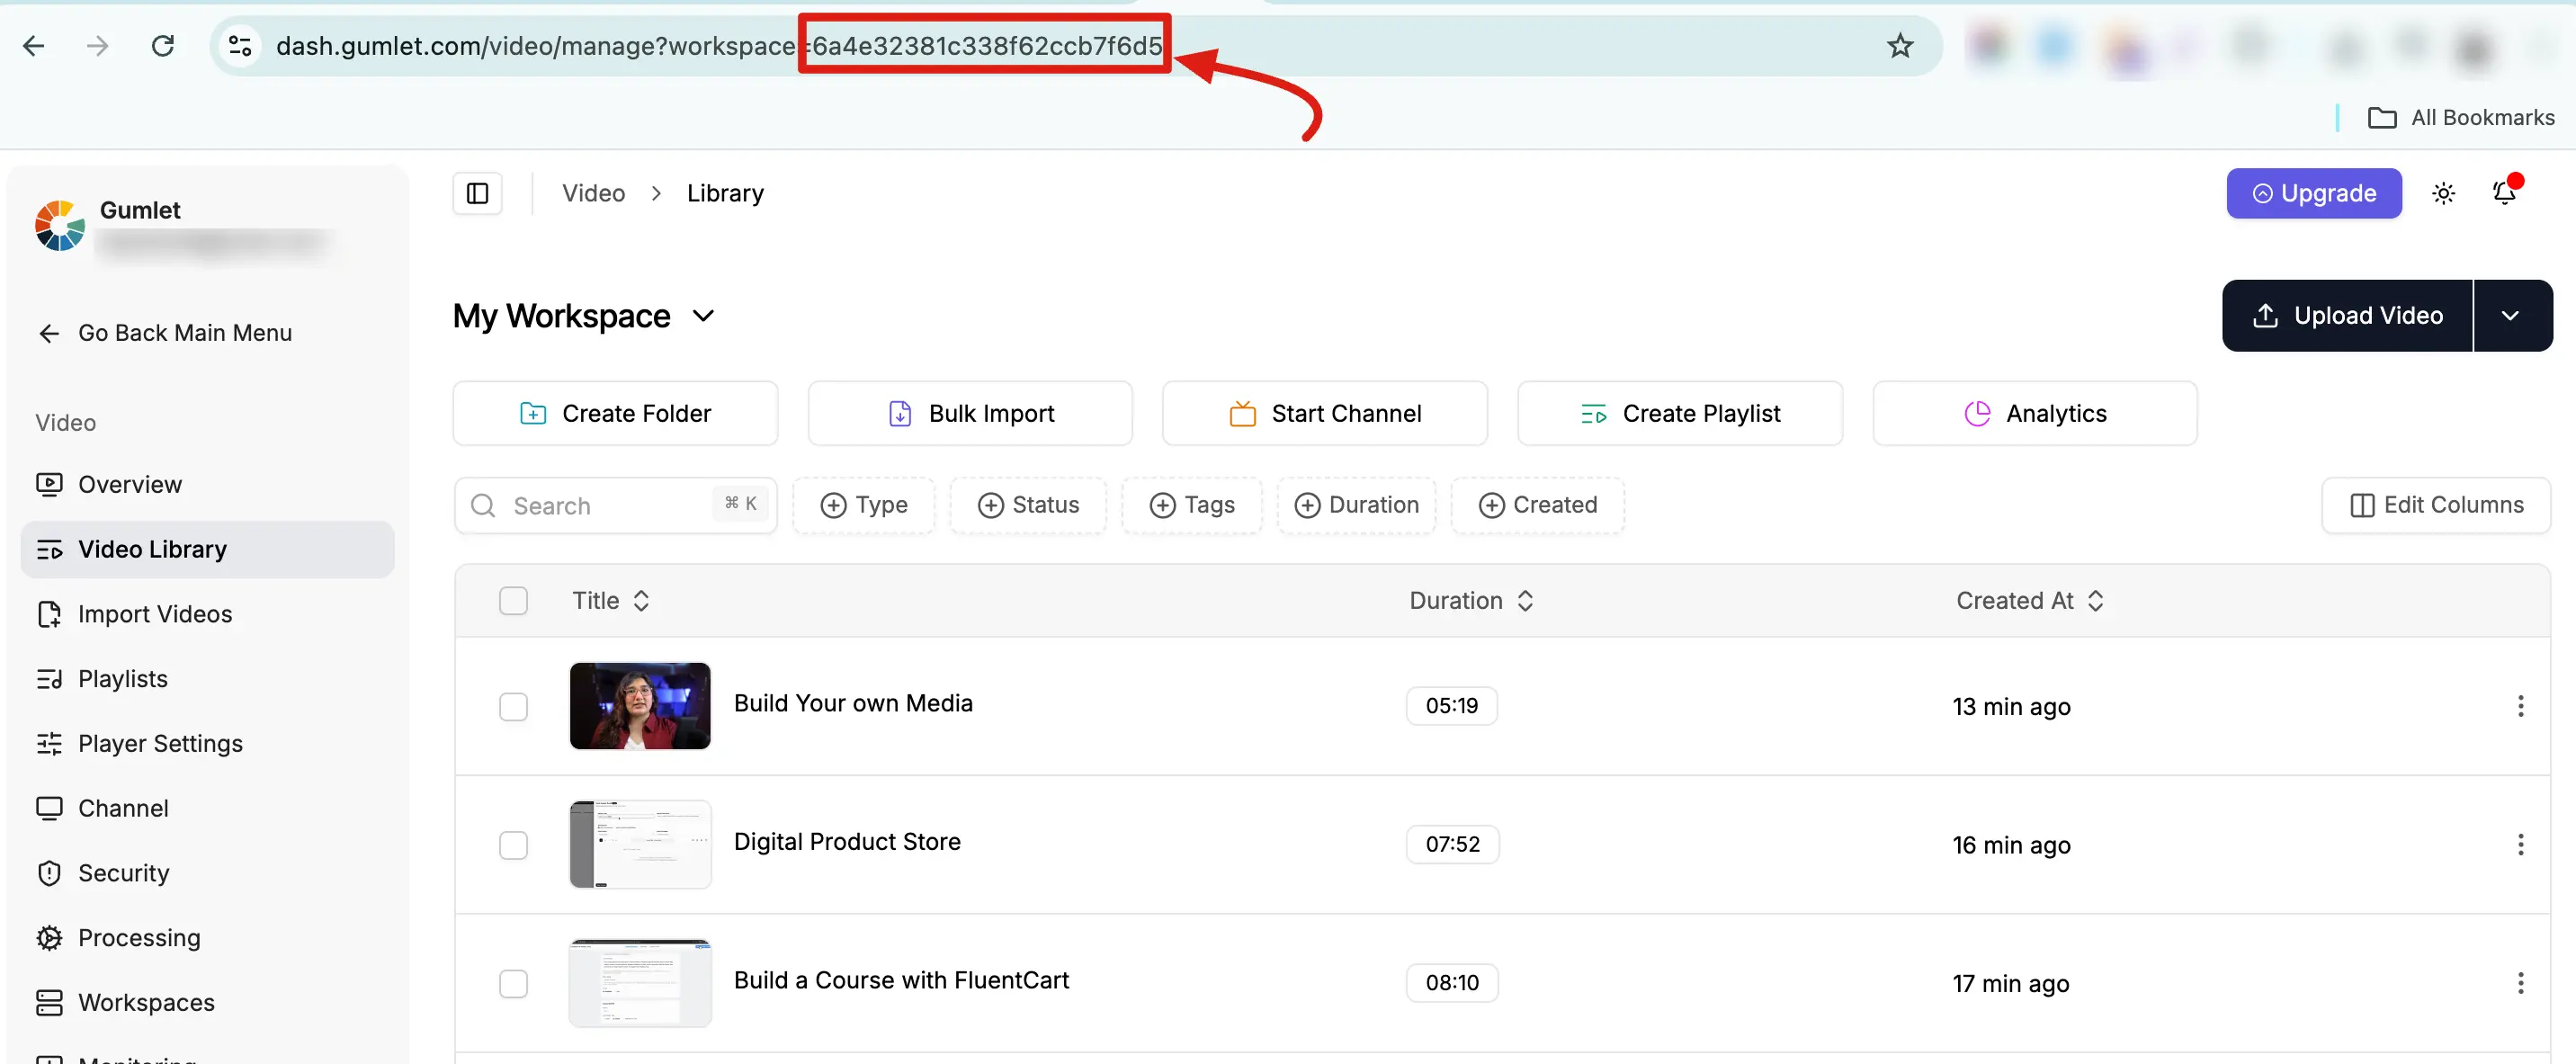Click the 13 min ago timestamp
Screen dimensions: 2576x1064
pyautogui.click(x=2011, y=707)
